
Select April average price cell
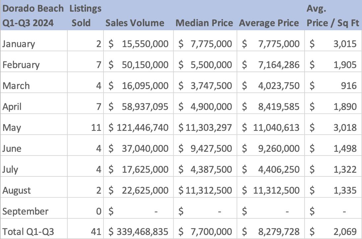click(x=270, y=107)
